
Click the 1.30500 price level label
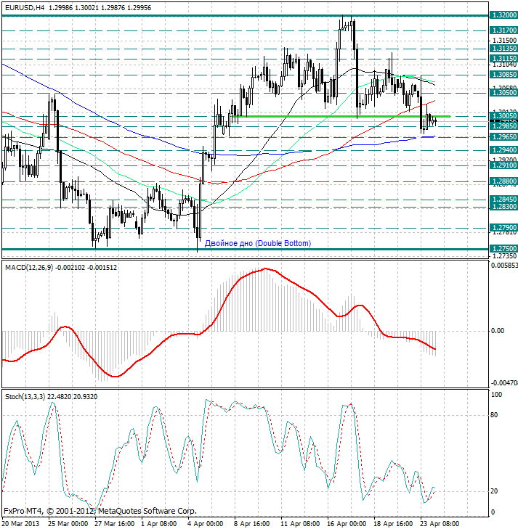(x=503, y=93)
